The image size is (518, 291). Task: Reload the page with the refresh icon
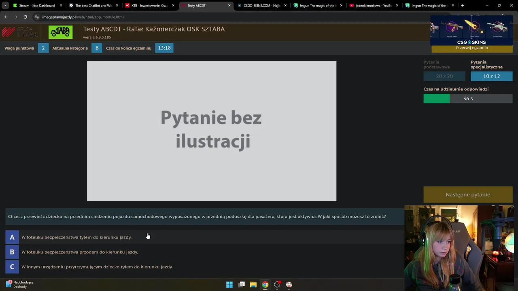click(25, 17)
